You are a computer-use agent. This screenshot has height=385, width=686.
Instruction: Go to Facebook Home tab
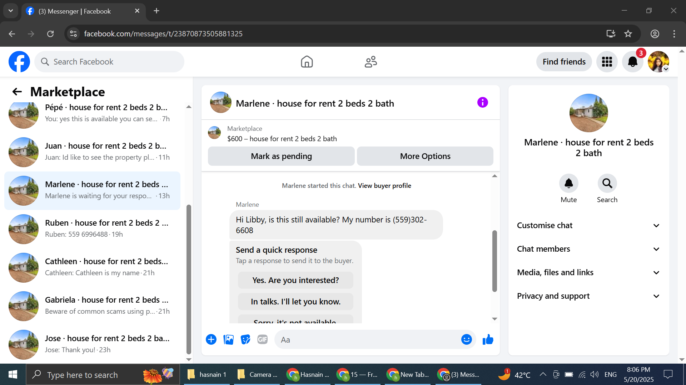click(307, 62)
